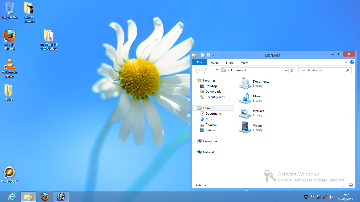The image size is (360, 202).
Task: Select the Documents library icon
Action: [245, 83]
